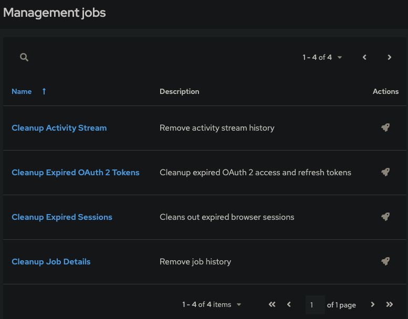Launch Cleanup Job Details via rocket icon

point(385,261)
